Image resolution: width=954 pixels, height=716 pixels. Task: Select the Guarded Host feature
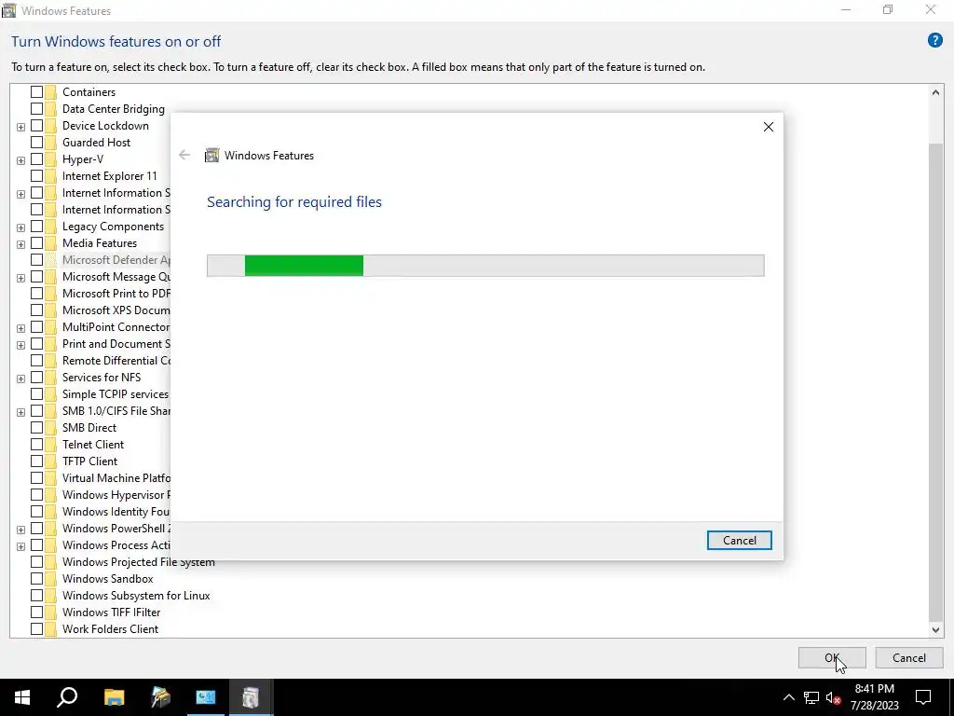96,143
